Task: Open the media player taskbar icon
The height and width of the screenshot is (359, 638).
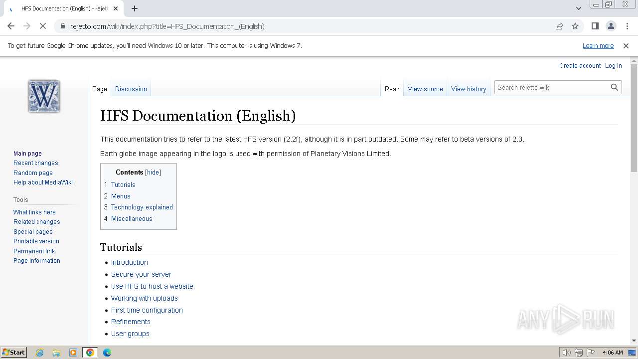Action: (73, 353)
